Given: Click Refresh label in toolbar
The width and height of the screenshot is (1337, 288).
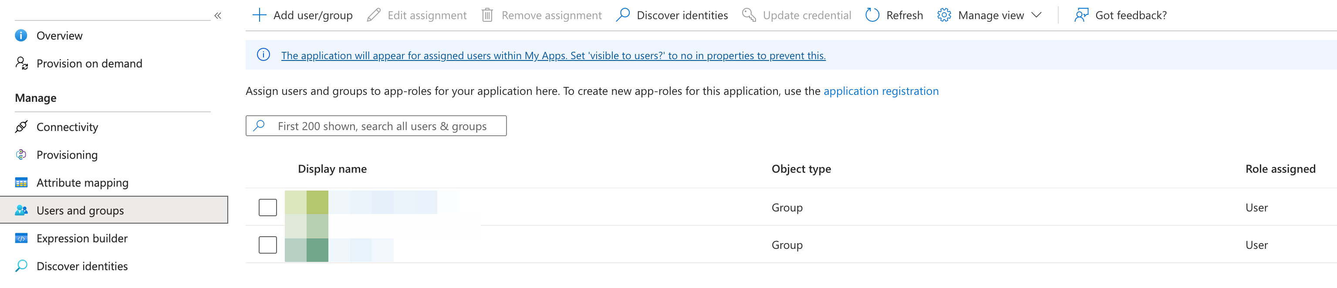Looking at the screenshot, I should click(x=905, y=16).
